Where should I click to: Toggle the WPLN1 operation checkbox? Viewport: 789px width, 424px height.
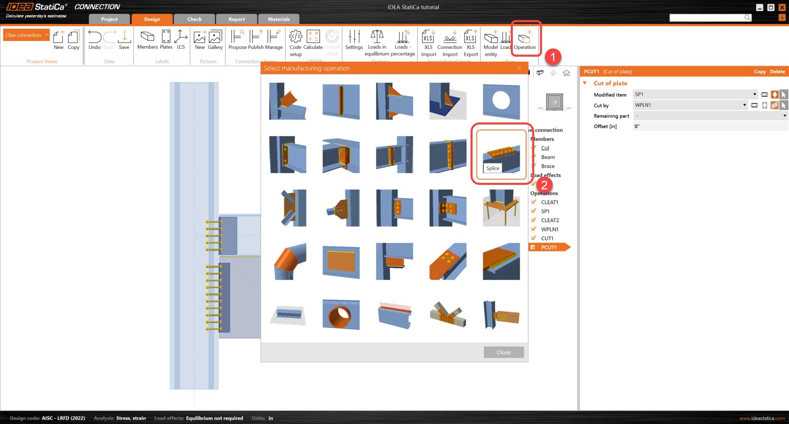coord(533,229)
